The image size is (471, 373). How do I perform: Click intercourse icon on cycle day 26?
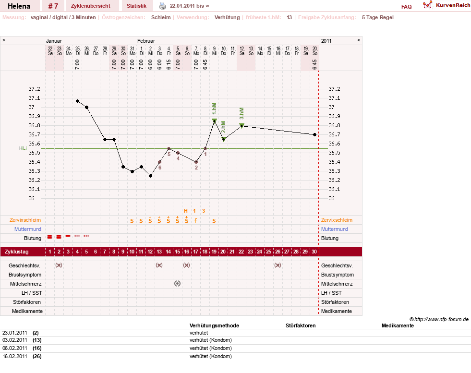pos(278,265)
